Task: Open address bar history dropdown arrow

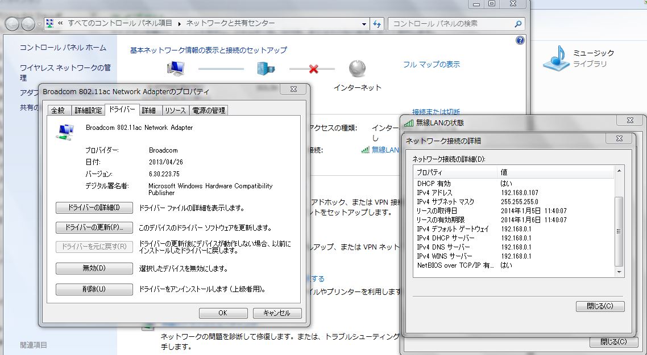Action: tap(364, 24)
